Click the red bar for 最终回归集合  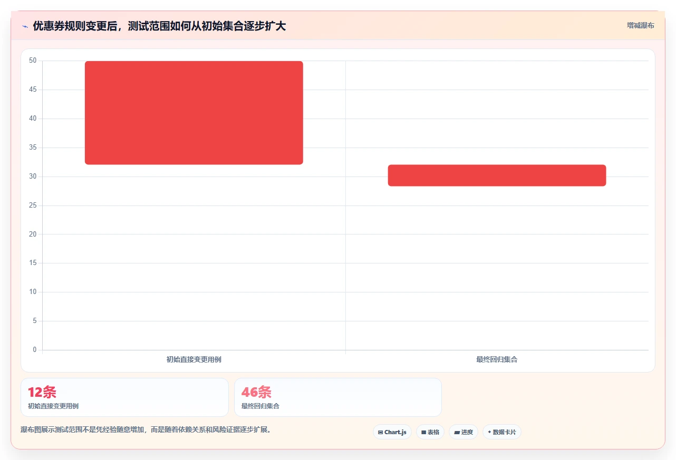[x=497, y=175]
